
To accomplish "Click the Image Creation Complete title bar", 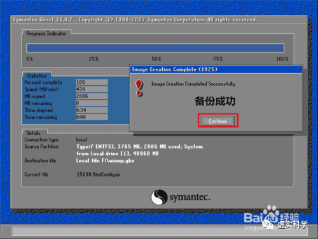I will click(216, 69).
